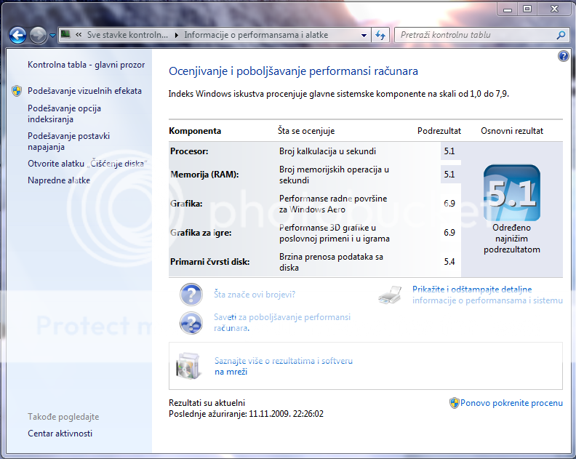
Task: Expand the 'Sve stavke kontroln...' breadcrumb arrow
Action: coord(178,35)
